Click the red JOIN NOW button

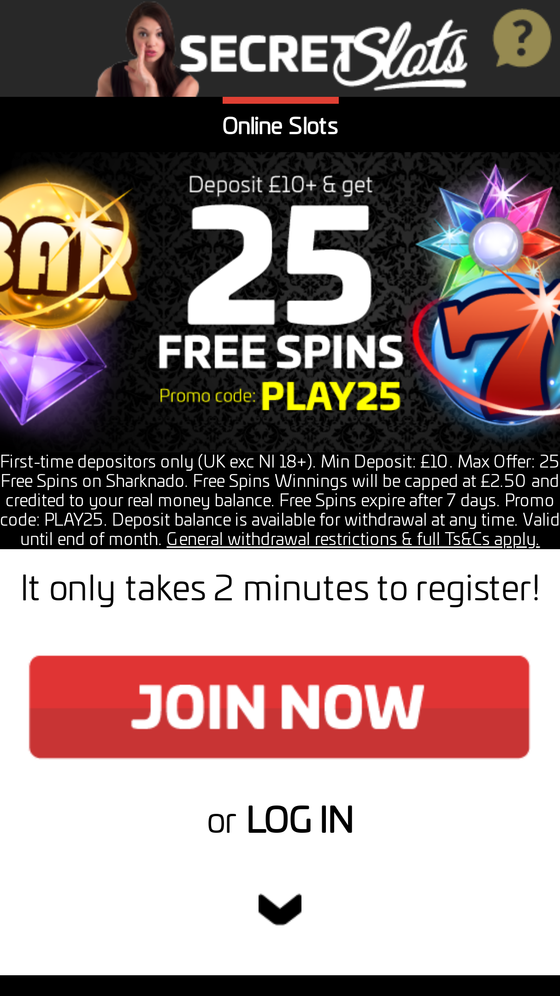coord(279,707)
